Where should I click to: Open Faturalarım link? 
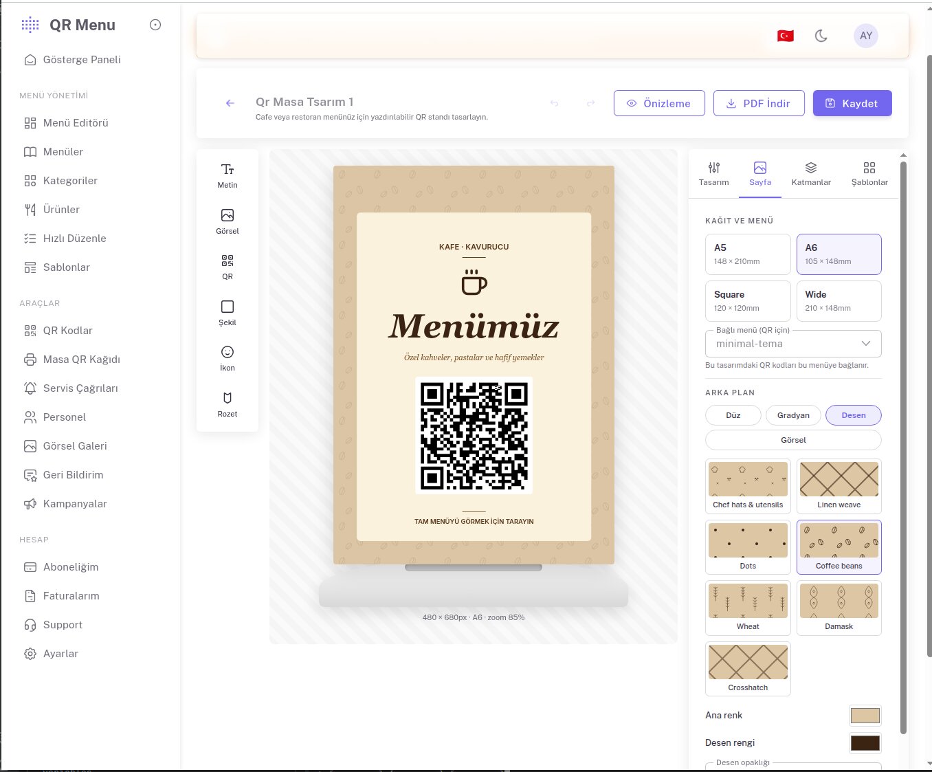pyautogui.click(x=71, y=596)
